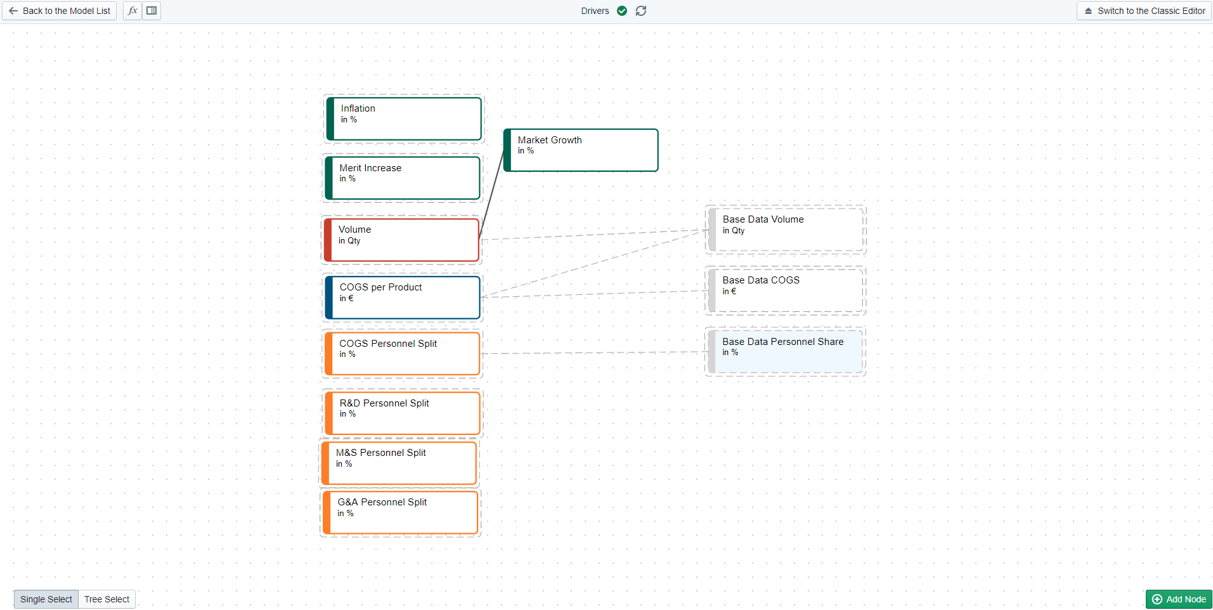The width and height of the screenshot is (1213, 610).
Task: Click the green checkmark status icon
Action: pos(622,11)
